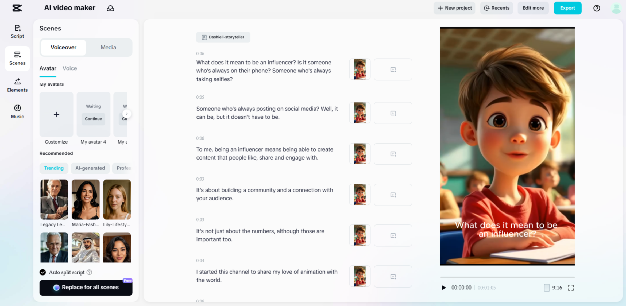Uncheck Auto split script checkbox
Image resolution: width=626 pixels, height=306 pixels.
[x=43, y=272]
